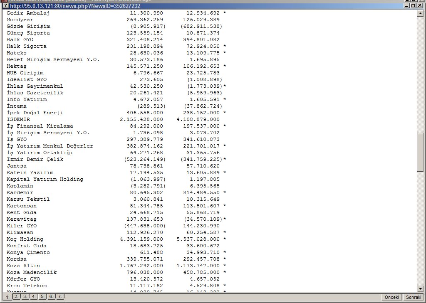Click the scrollbar up arrow
426x303 pixels.
[421, 13]
